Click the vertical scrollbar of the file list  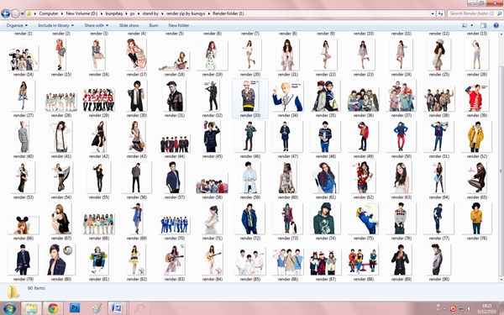[x=501, y=158]
